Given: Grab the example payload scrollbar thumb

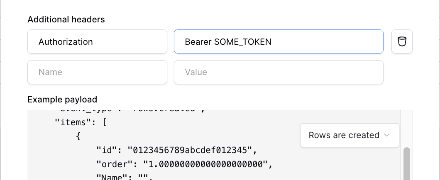Looking at the screenshot, I should (x=407, y=164).
